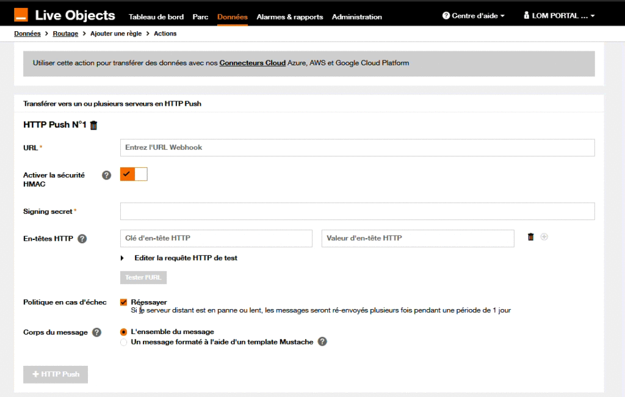Image resolution: width=625 pixels, height=397 pixels.
Task: Remove the HTTP header row trash icon
Action: tap(531, 237)
